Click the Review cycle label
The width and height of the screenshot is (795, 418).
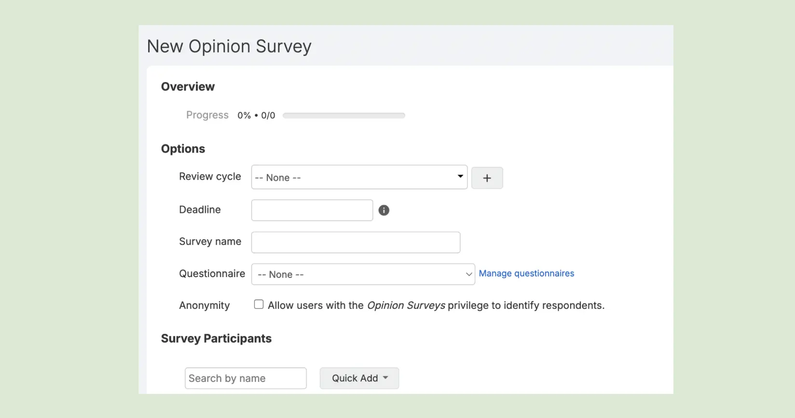pos(210,177)
